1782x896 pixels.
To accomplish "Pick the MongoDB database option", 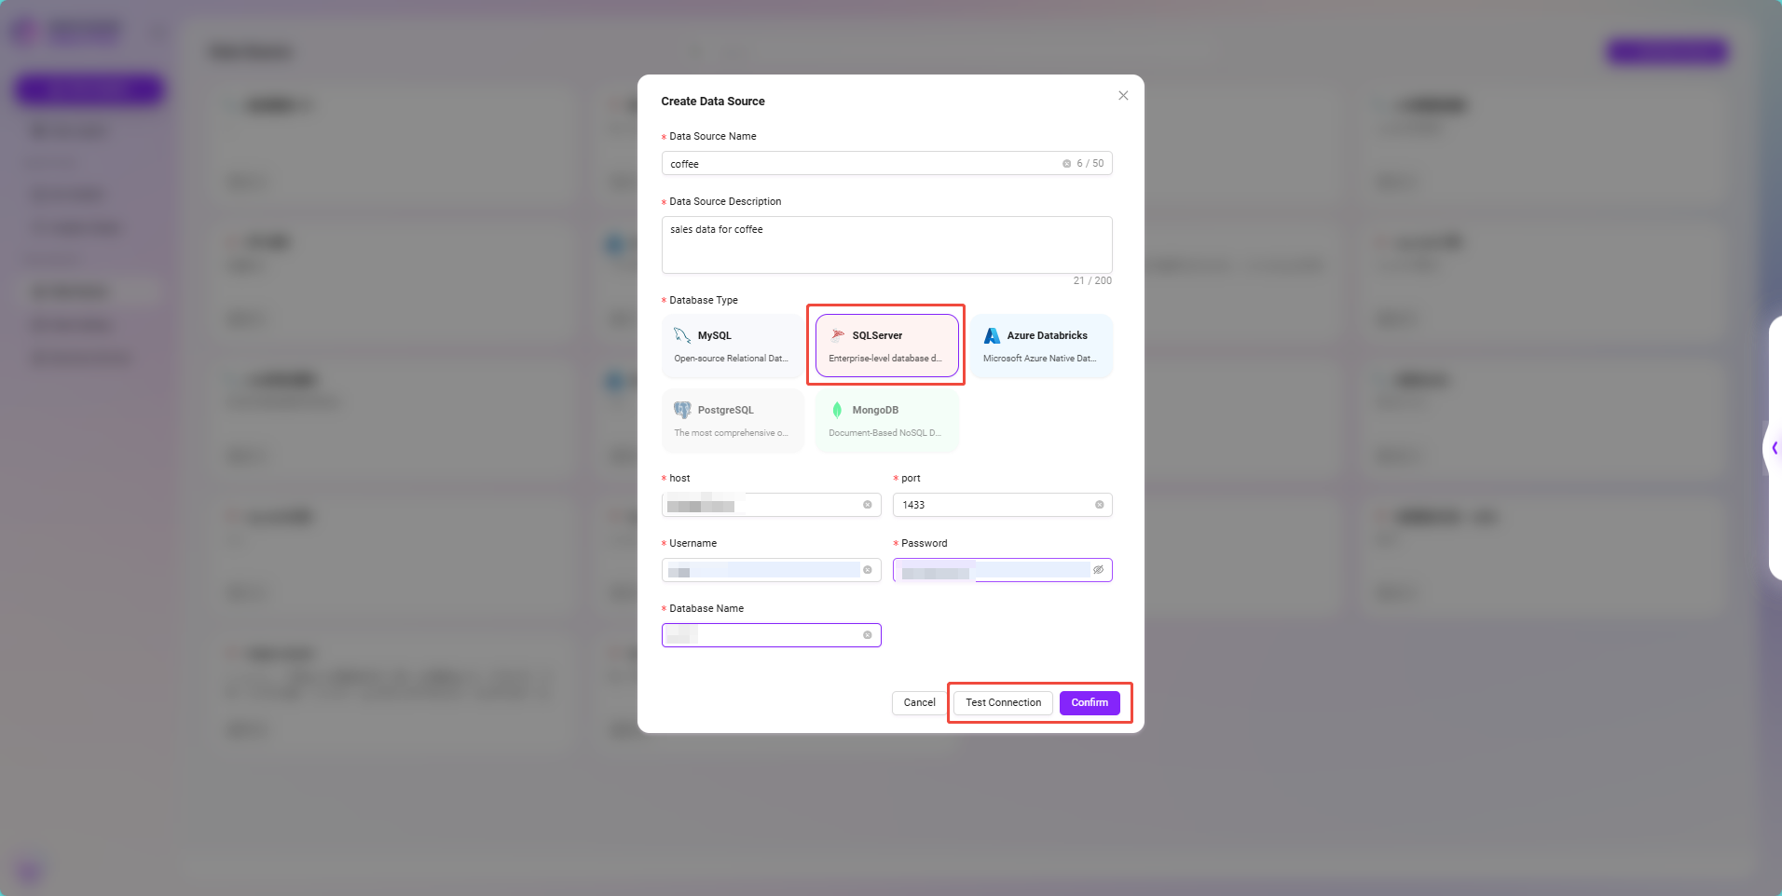I will point(886,421).
